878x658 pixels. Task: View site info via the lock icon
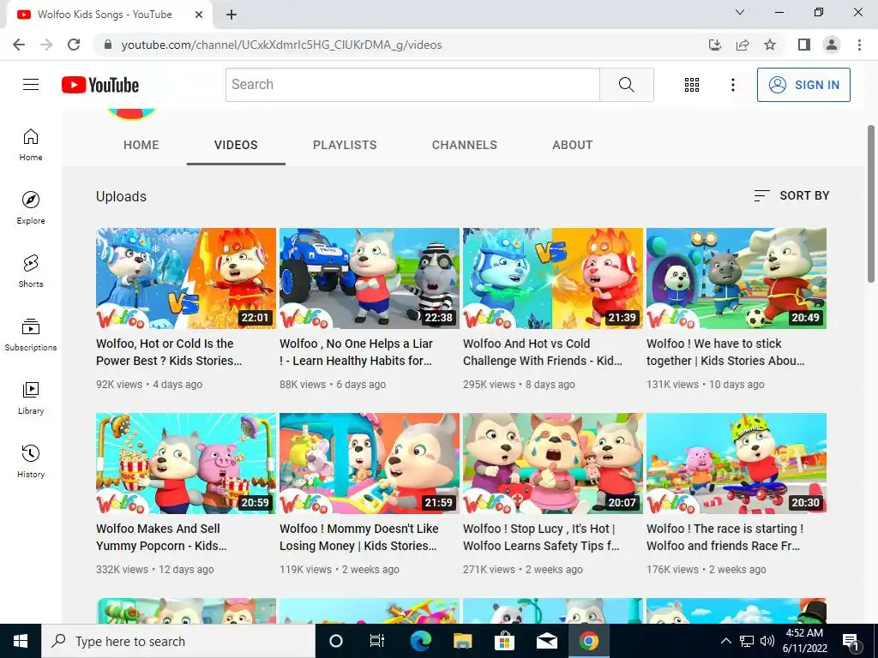108,45
